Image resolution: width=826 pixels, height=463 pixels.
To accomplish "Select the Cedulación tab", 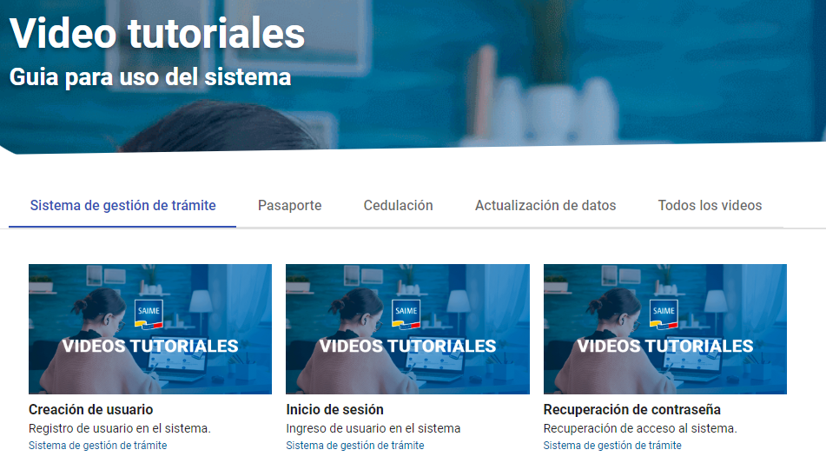I will click(399, 205).
